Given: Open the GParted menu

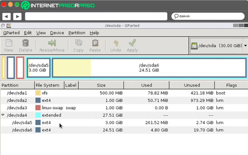Looking at the screenshot, I should click(x=11, y=33).
